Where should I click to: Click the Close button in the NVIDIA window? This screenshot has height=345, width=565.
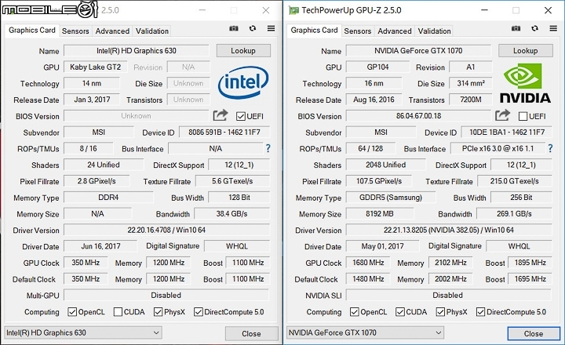pos(534,333)
